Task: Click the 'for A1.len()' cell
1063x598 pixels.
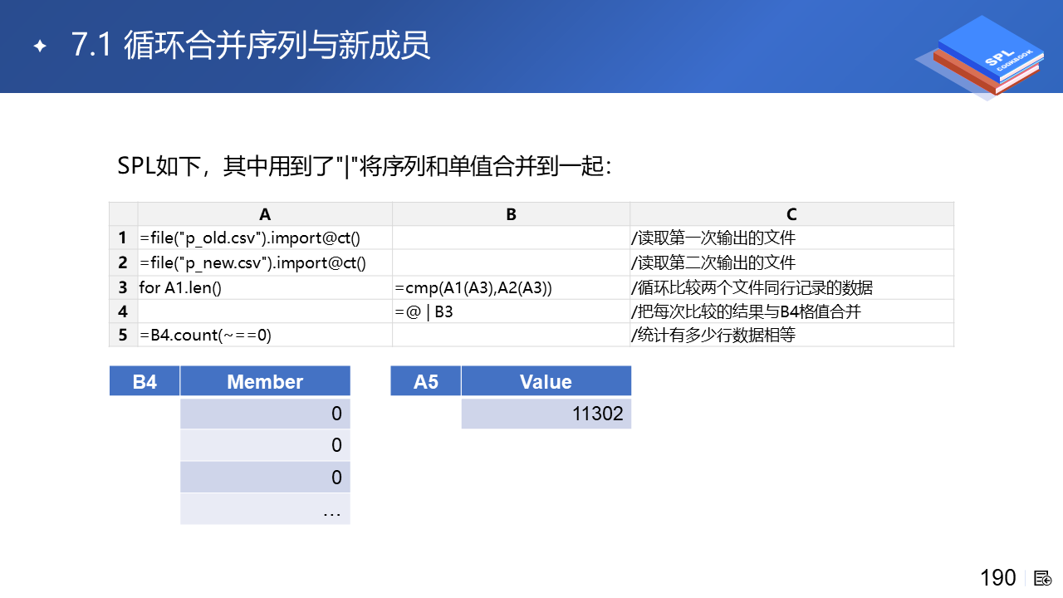Action: point(265,287)
